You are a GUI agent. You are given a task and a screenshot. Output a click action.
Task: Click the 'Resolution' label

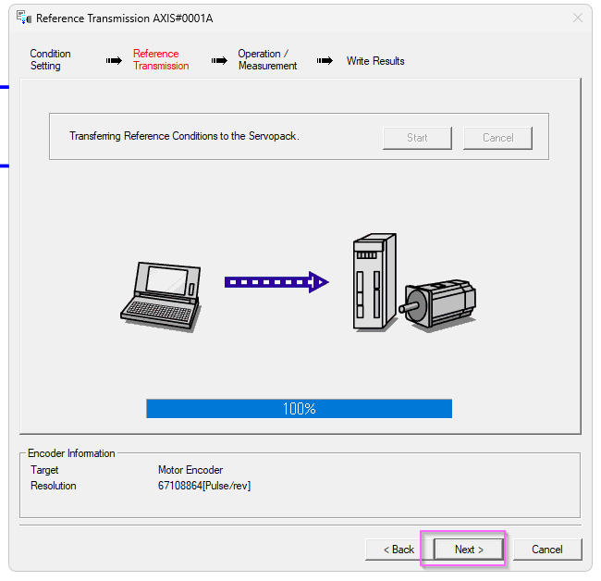[54, 486]
